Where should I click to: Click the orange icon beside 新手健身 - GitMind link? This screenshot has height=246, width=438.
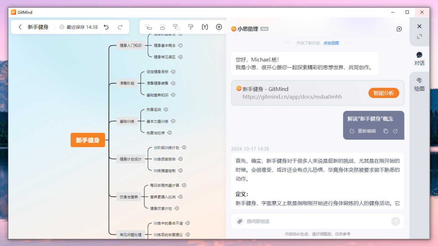(239, 89)
